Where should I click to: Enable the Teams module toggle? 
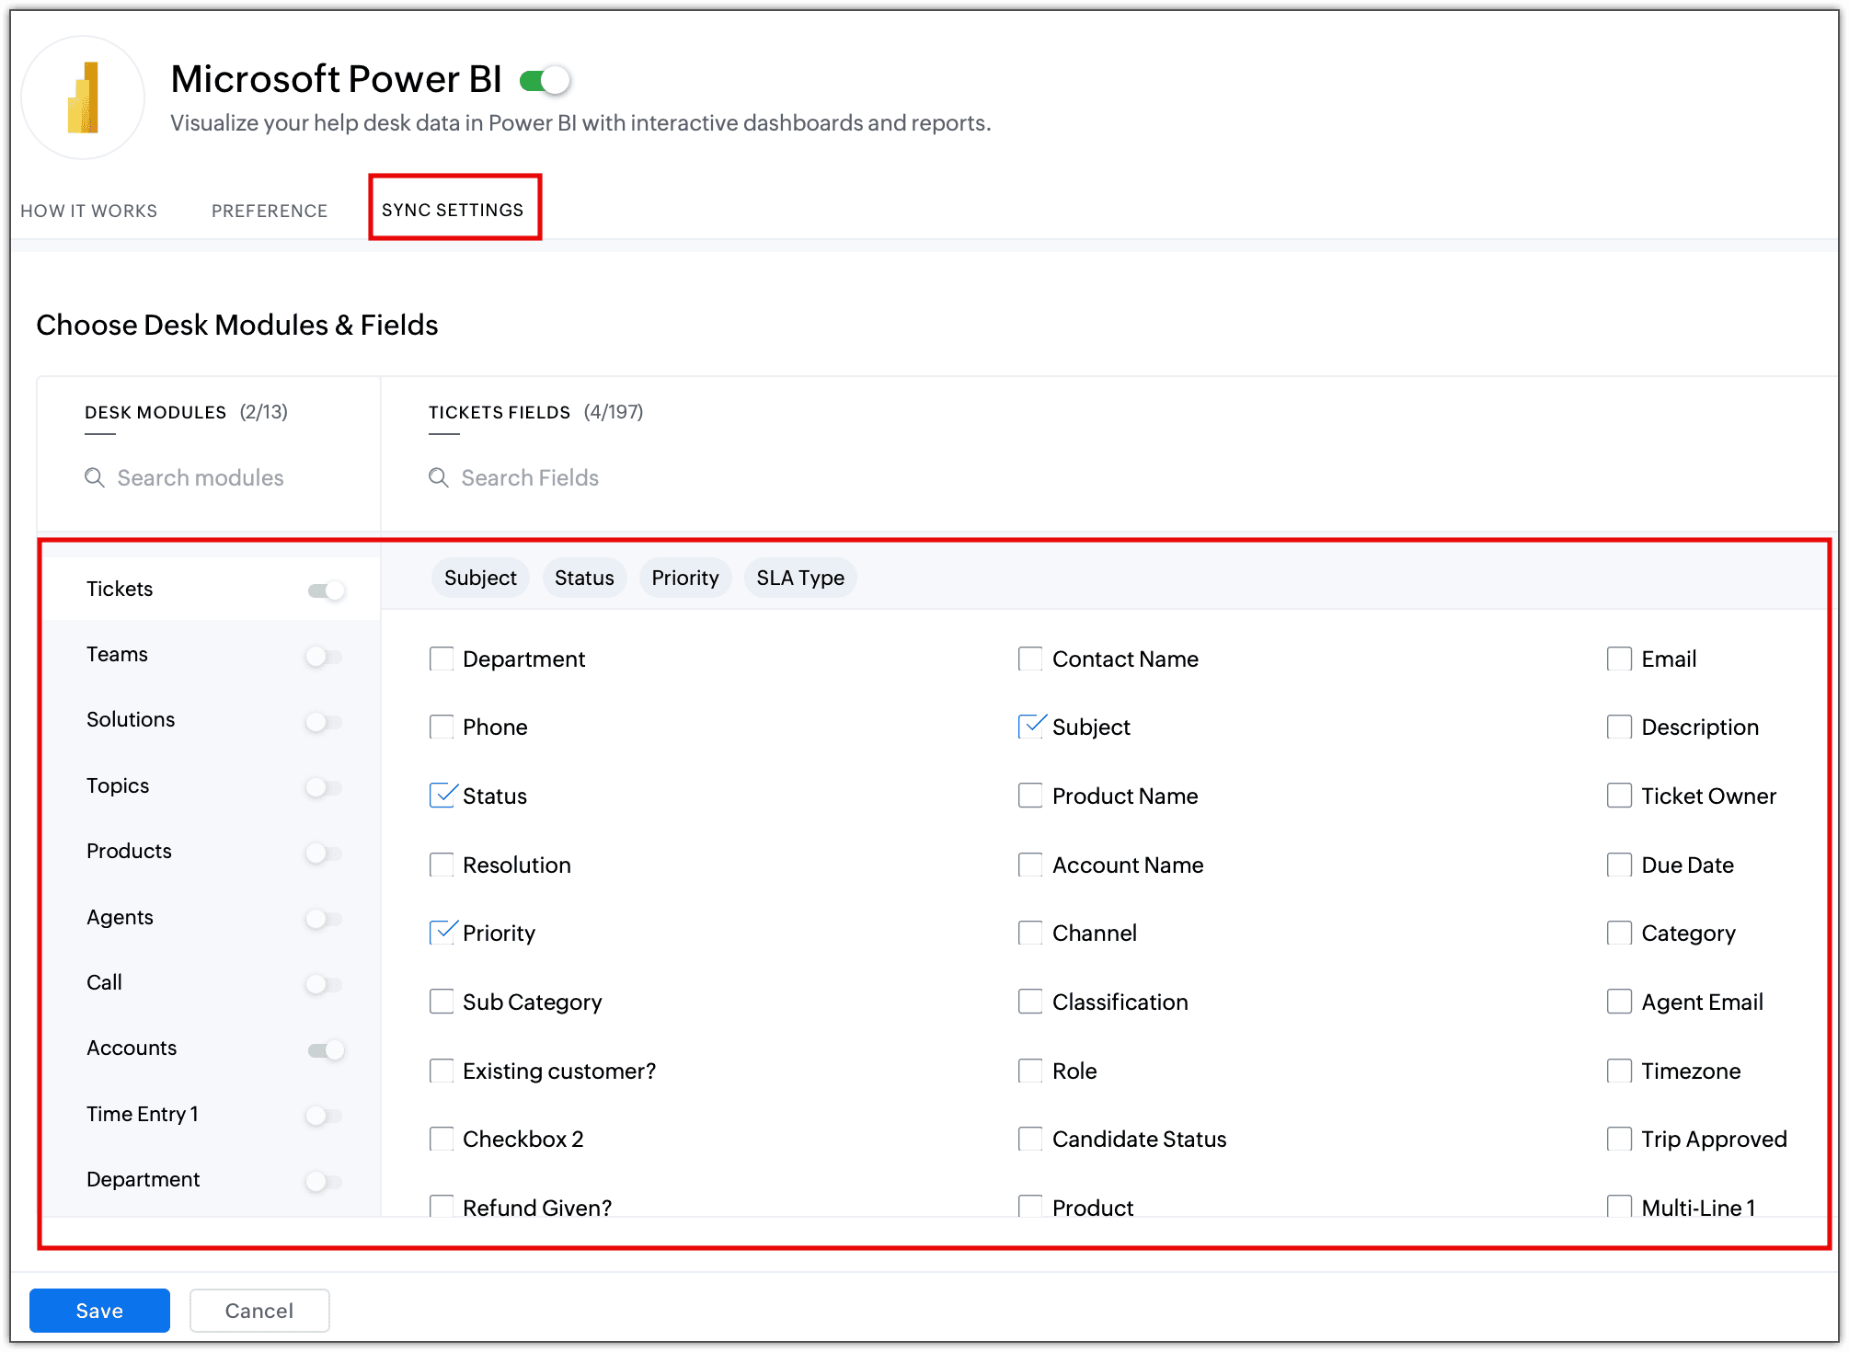point(324,657)
